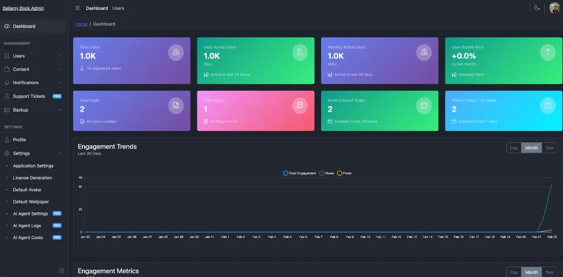The height and width of the screenshot is (277, 563).
Task: Open AI Agent Logs submenu item
Action: (x=33, y=225)
